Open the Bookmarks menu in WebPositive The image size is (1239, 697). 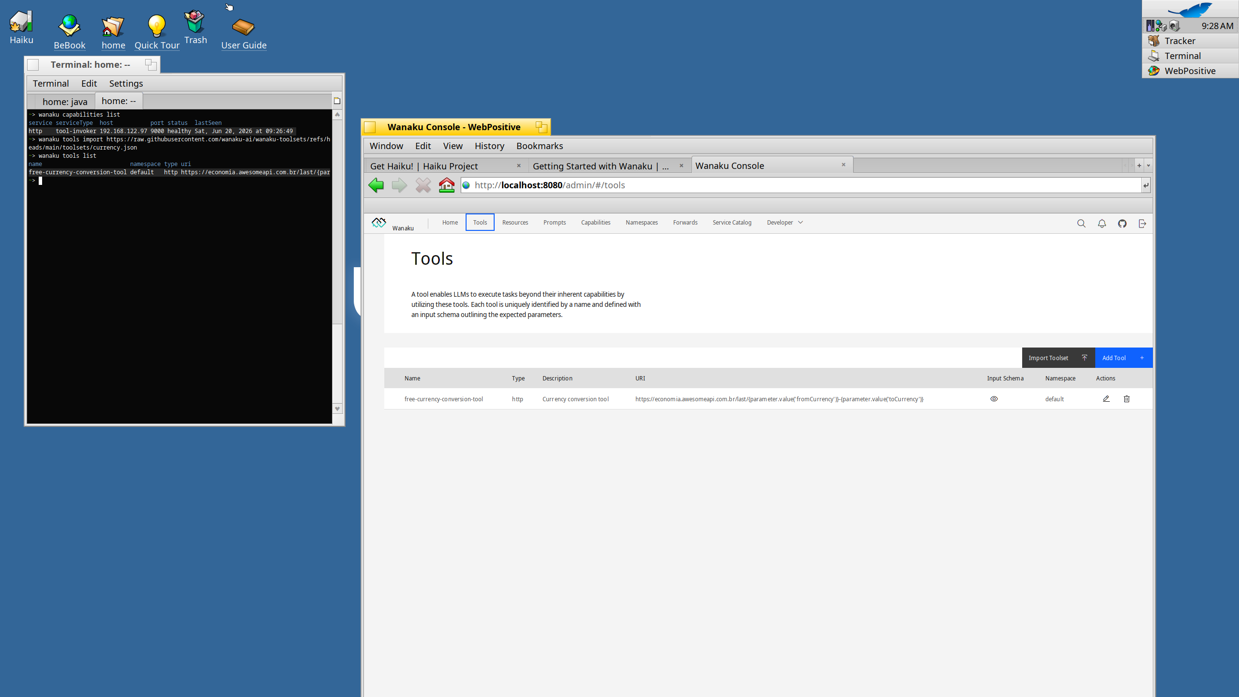(540, 146)
